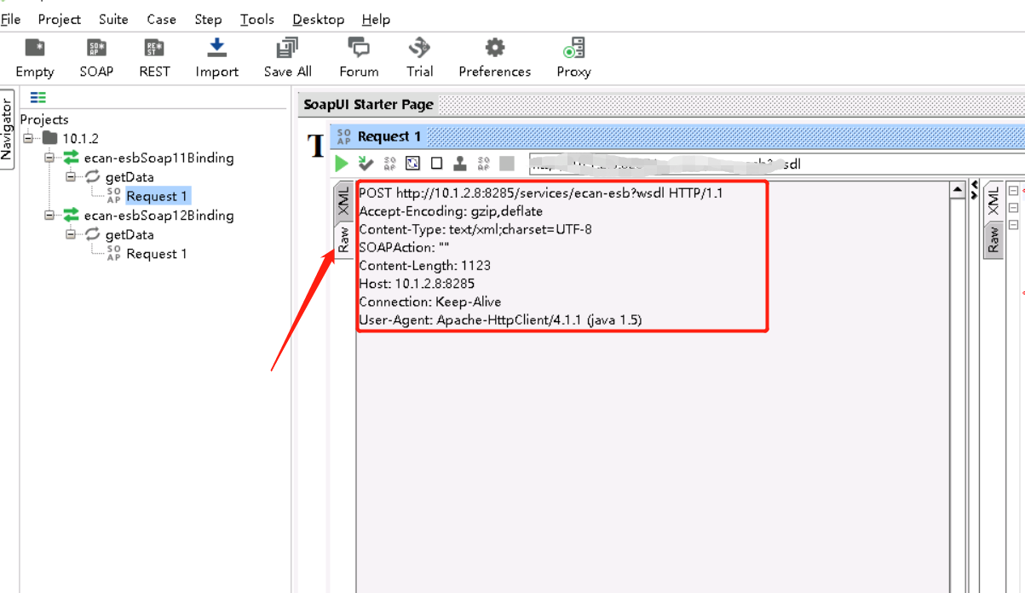Click the "Content-Type: text/xml;charset=UTF-8" line
The height and width of the screenshot is (593, 1025).
(x=475, y=229)
